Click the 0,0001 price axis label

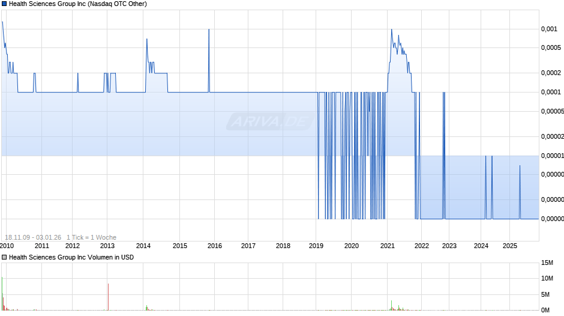click(551, 93)
